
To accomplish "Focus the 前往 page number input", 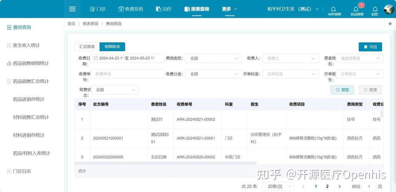I will click(369, 187).
